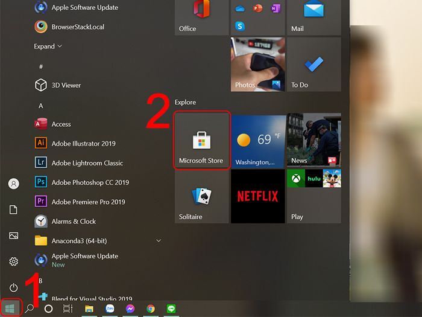The width and height of the screenshot is (422, 317).
Task: Open the Washington weather tile
Action: tap(259, 141)
